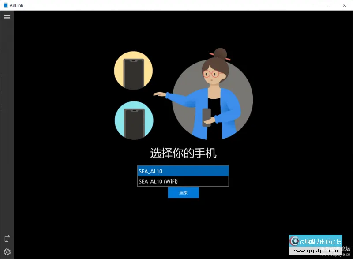353x259 pixels.
Task: Close the AnLink window
Action: pos(344,5)
